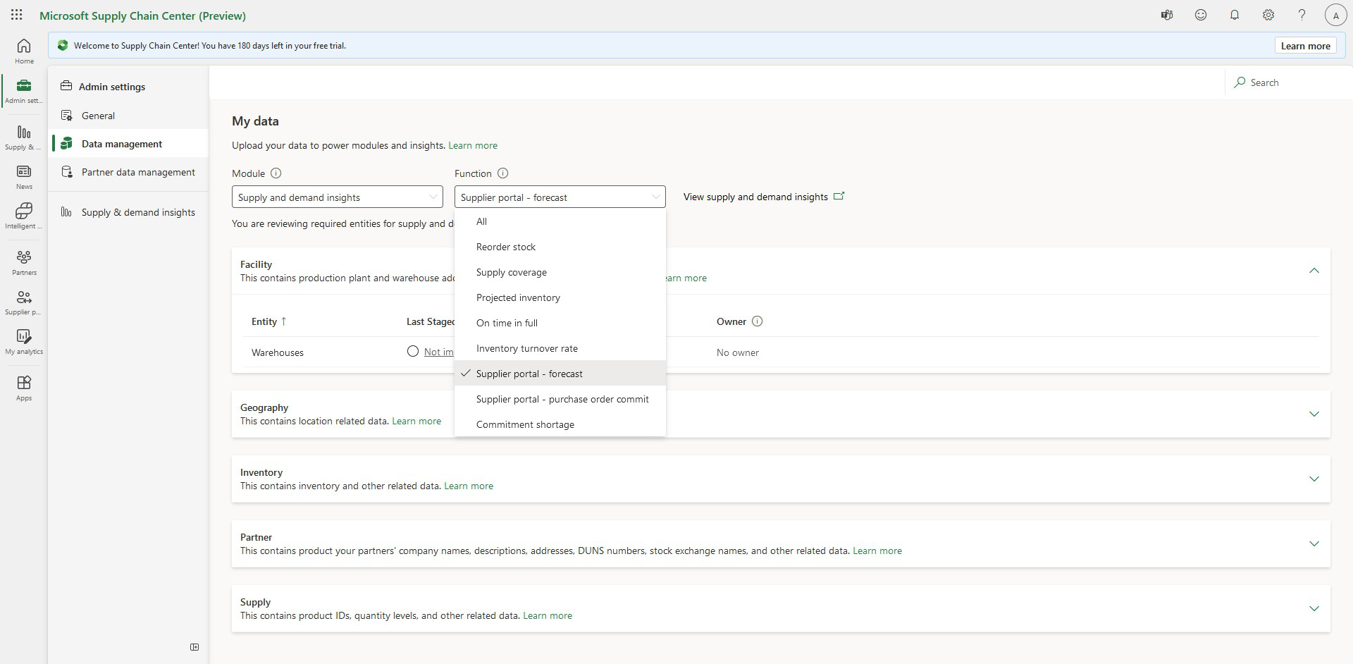Select Reorder stock option

pyautogui.click(x=560, y=247)
